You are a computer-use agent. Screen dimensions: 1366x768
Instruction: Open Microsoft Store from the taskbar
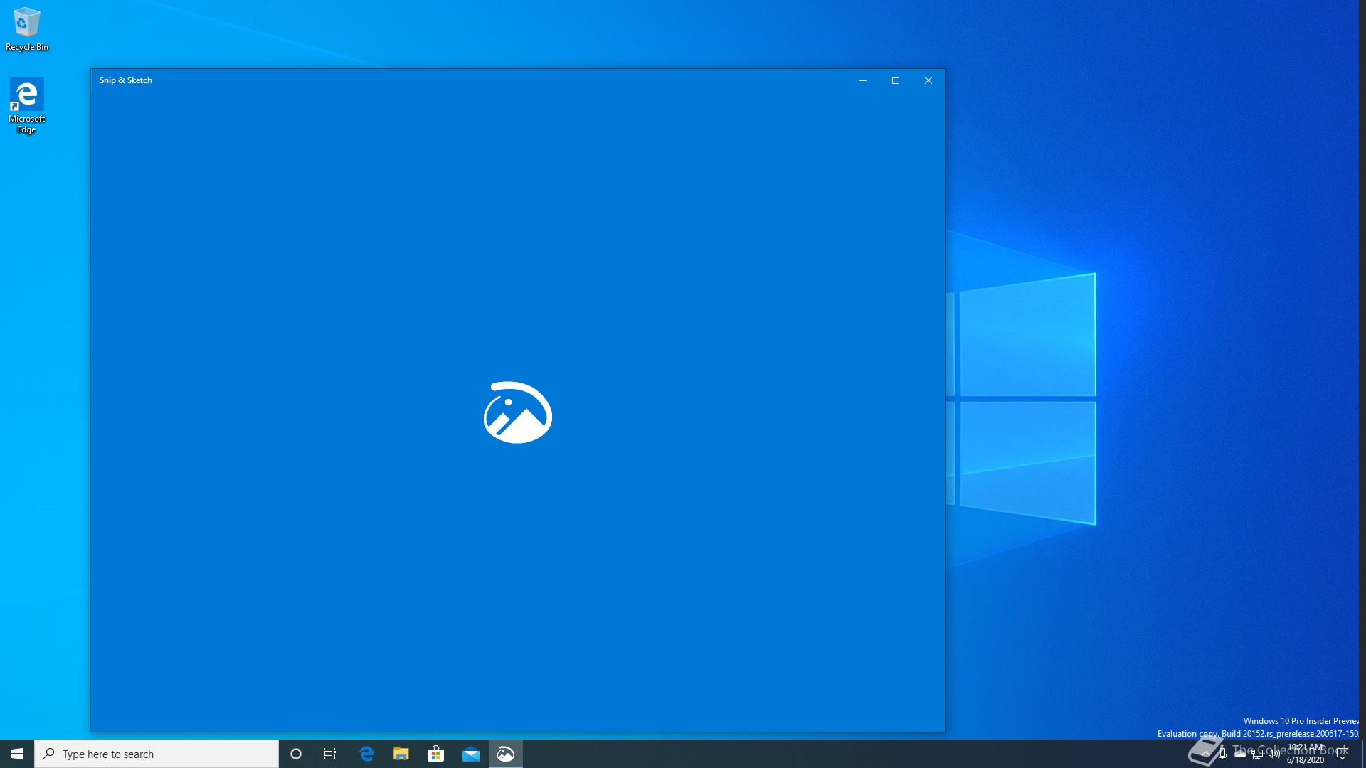435,754
